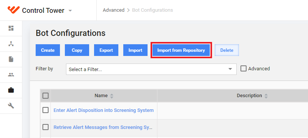Click the Name column header text
308x138 pixels.
pos(101,96)
